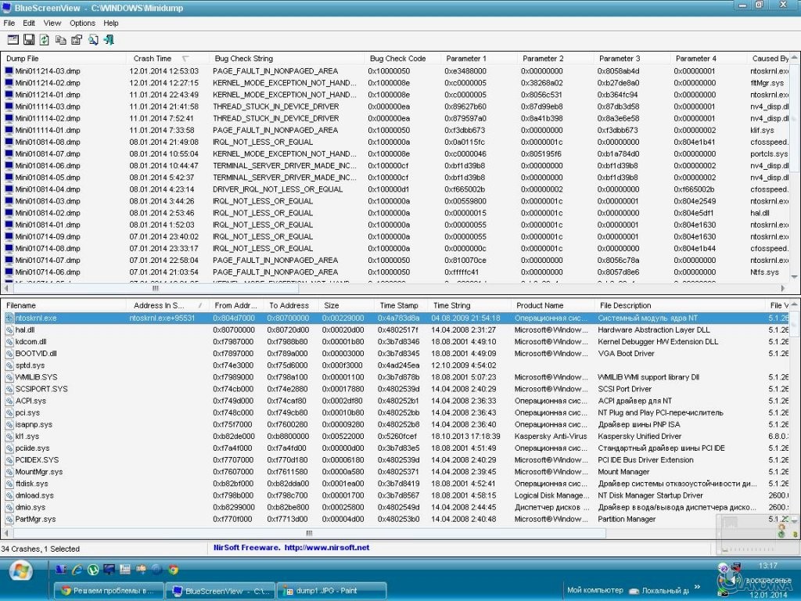
Task: Click the Copy Selected Items icon
Action: [60, 40]
